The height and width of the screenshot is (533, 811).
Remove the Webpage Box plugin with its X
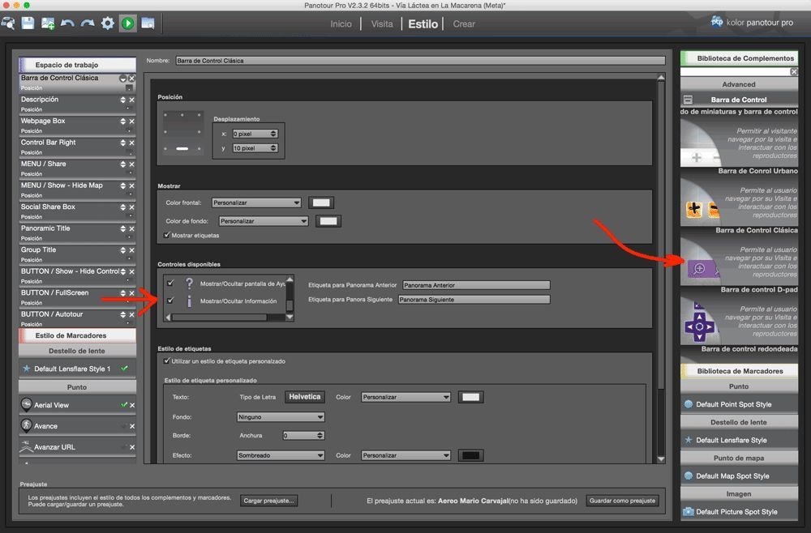point(132,122)
